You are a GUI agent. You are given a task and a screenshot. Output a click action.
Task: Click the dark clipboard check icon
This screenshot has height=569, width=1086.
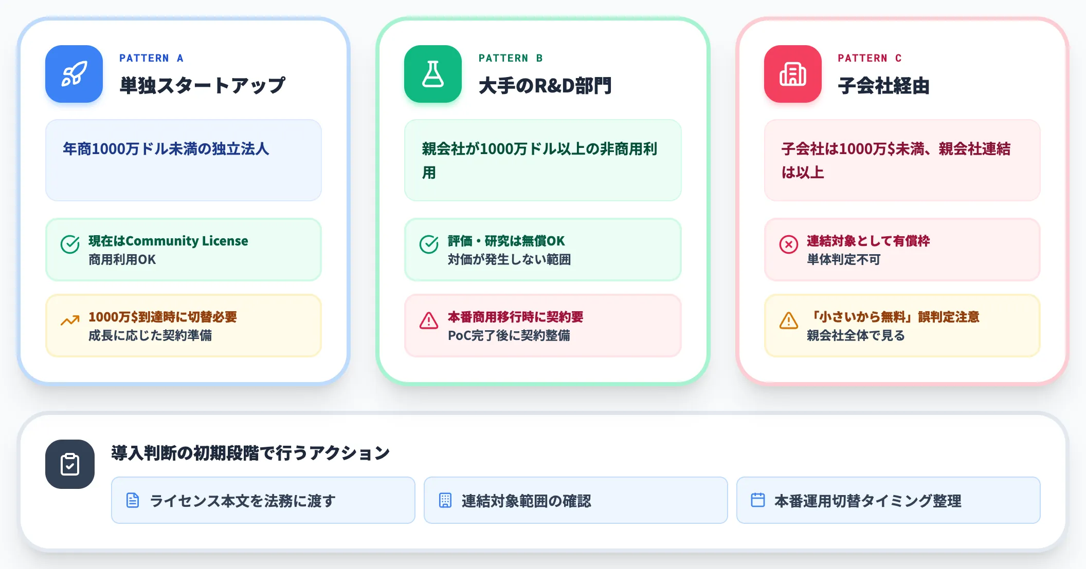pyautogui.click(x=70, y=464)
